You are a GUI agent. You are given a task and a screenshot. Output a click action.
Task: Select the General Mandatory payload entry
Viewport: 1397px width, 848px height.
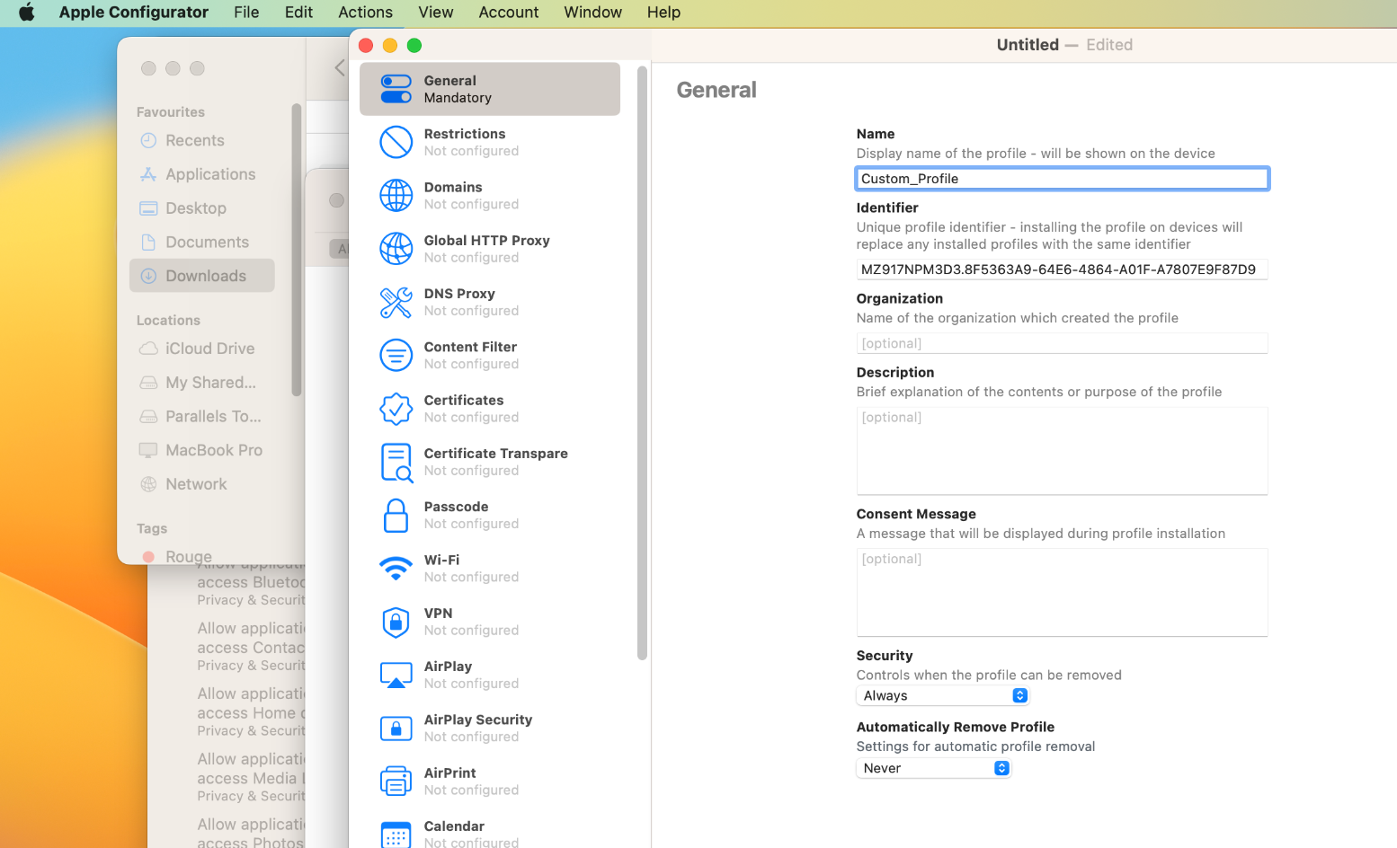coord(489,89)
